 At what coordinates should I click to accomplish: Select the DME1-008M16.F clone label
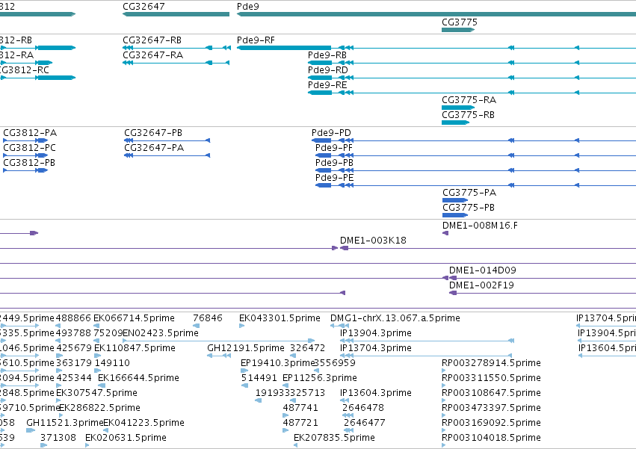pyautogui.click(x=481, y=226)
